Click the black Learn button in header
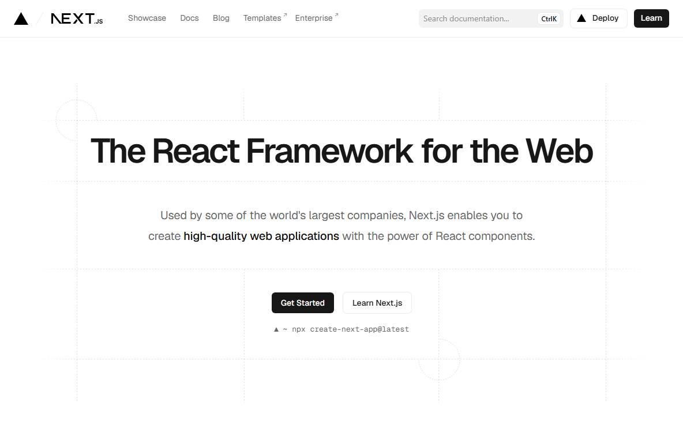The height and width of the screenshot is (432, 683). click(x=651, y=18)
